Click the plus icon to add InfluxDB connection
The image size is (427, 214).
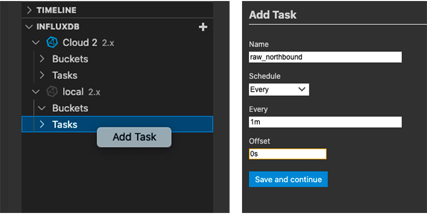pos(203,27)
